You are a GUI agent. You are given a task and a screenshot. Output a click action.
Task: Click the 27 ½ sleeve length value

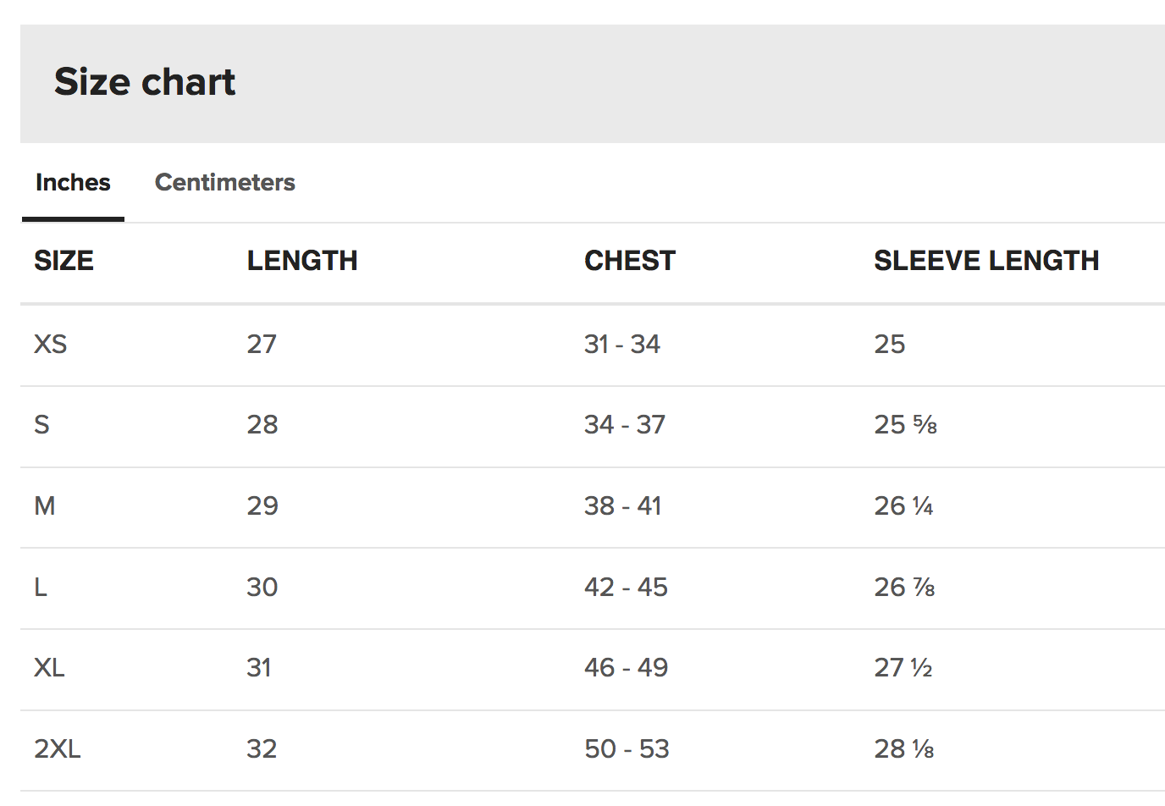point(903,667)
